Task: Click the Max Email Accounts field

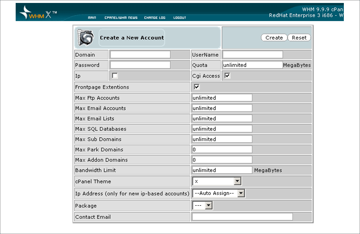Action: click(x=222, y=108)
